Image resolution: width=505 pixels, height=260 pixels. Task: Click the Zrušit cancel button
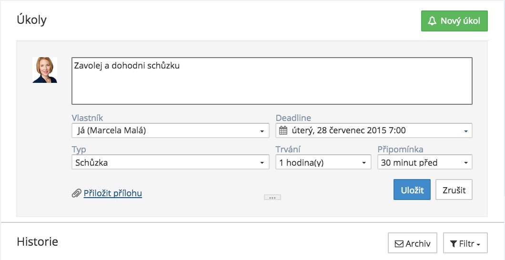(454, 190)
